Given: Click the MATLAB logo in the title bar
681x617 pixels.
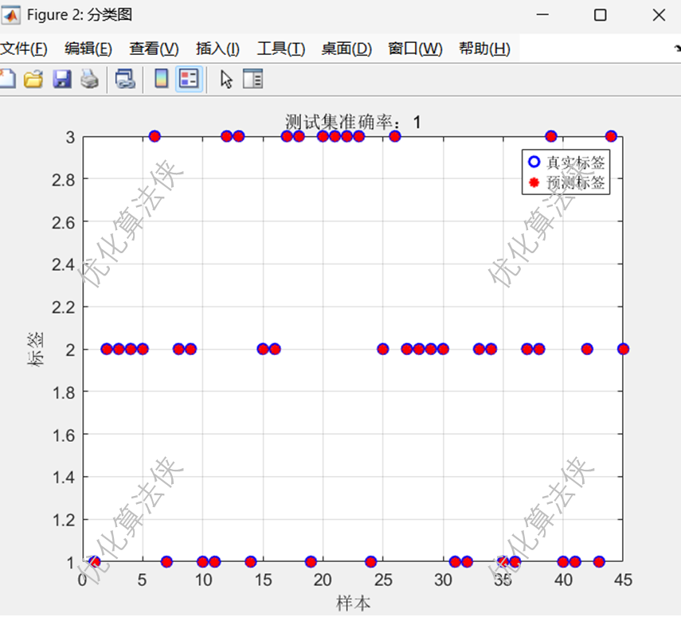Looking at the screenshot, I should point(11,14).
